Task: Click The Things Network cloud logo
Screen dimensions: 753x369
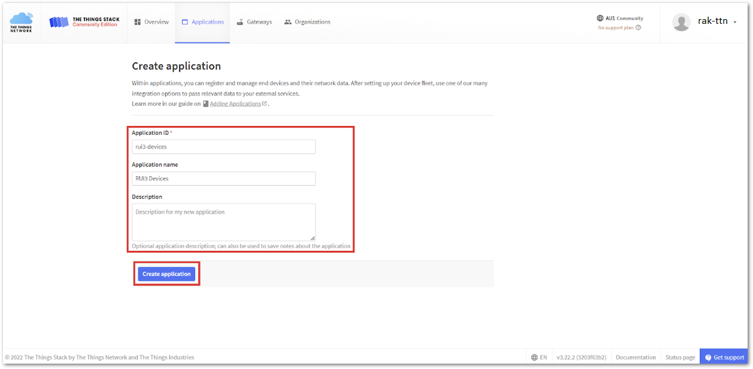Action: [21, 22]
